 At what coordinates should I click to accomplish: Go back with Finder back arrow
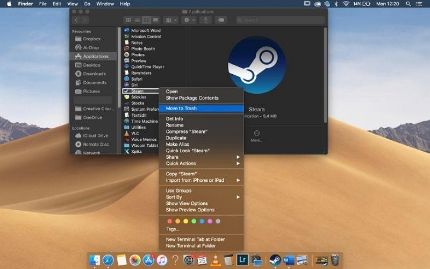(x=76, y=20)
